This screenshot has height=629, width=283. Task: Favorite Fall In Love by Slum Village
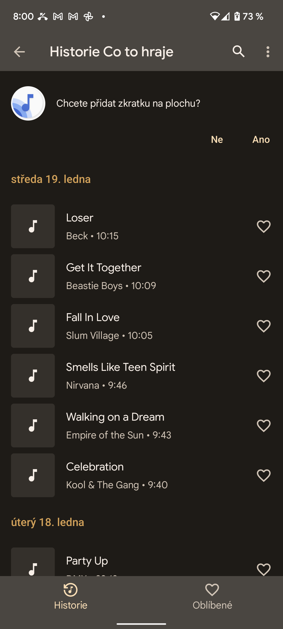point(264,326)
